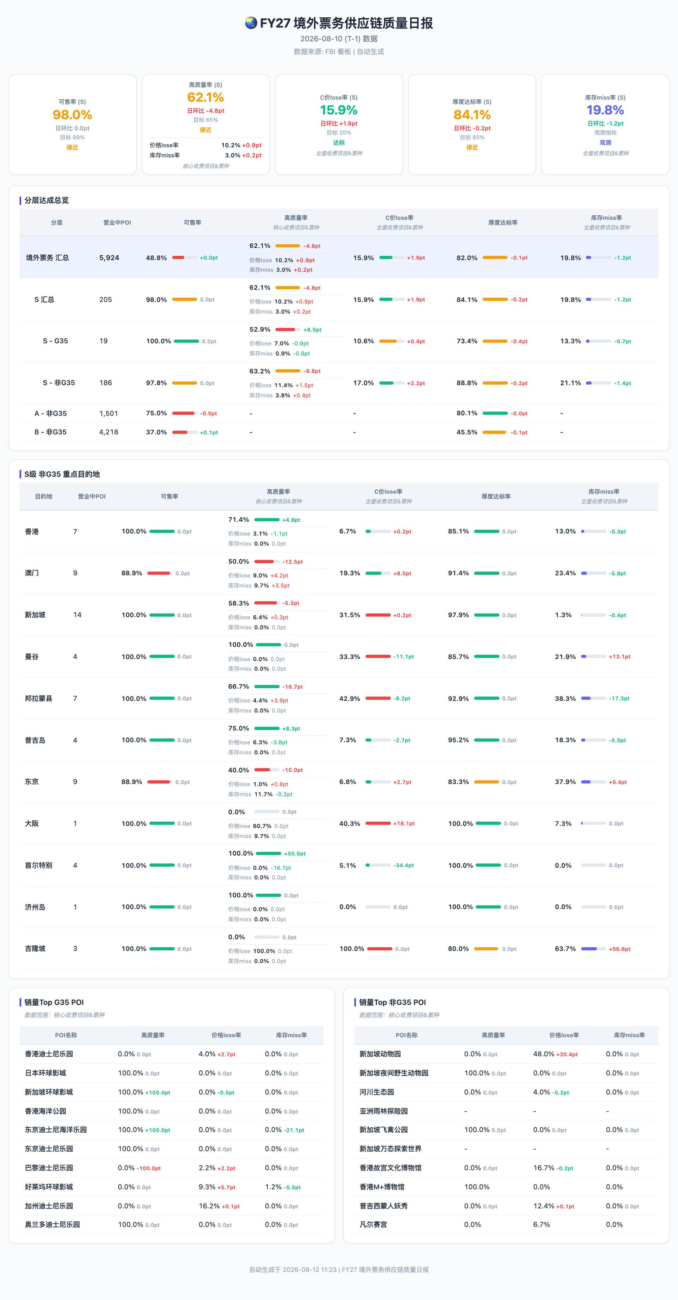Click the 分层达成总览 section heading
Viewport: 678px width, 1300px height.
46,200
